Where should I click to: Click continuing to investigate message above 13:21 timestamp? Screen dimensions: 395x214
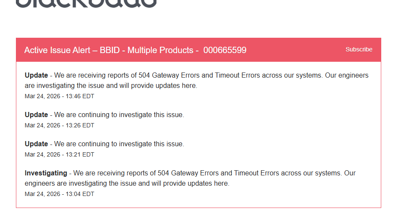[119, 144]
